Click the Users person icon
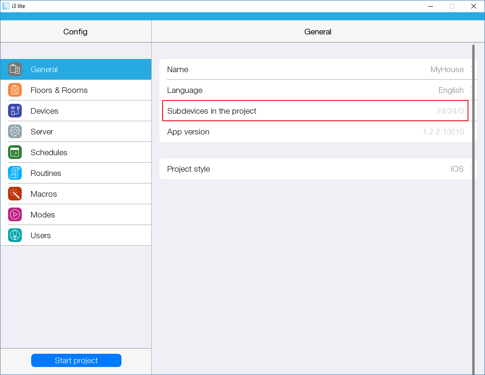Screen dimensions: 485x375 click(x=15, y=235)
